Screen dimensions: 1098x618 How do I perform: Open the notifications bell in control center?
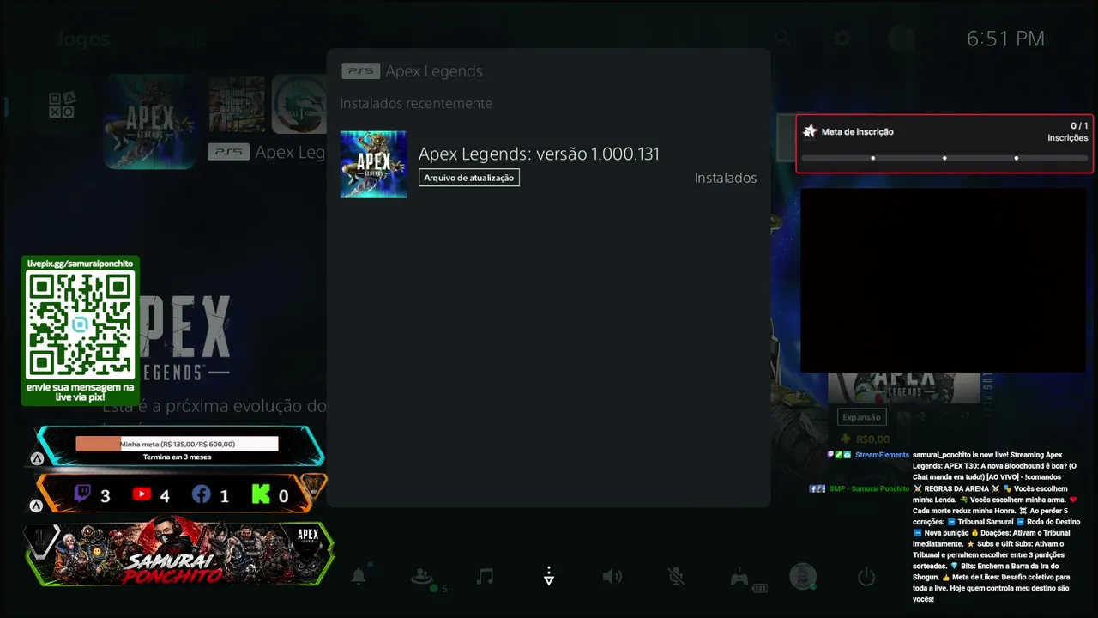tap(359, 577)
